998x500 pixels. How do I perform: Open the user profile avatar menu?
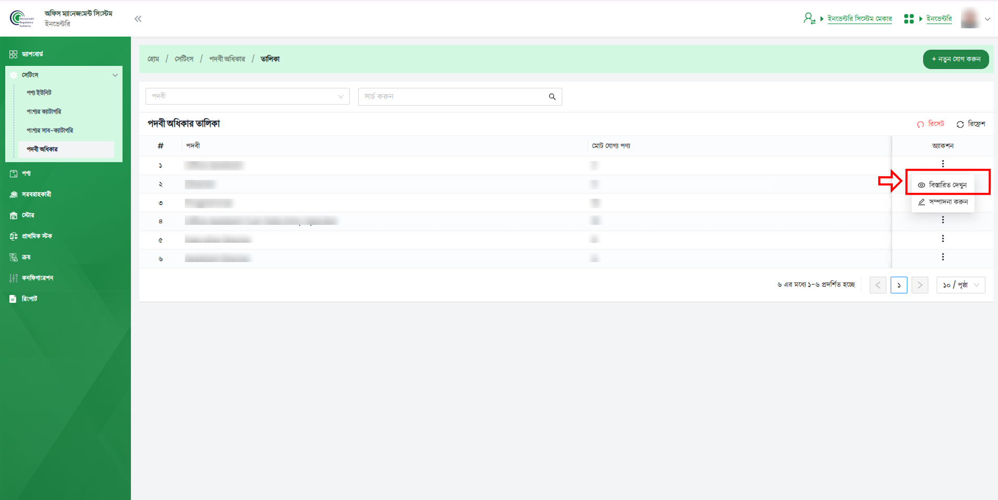(970, 18)
